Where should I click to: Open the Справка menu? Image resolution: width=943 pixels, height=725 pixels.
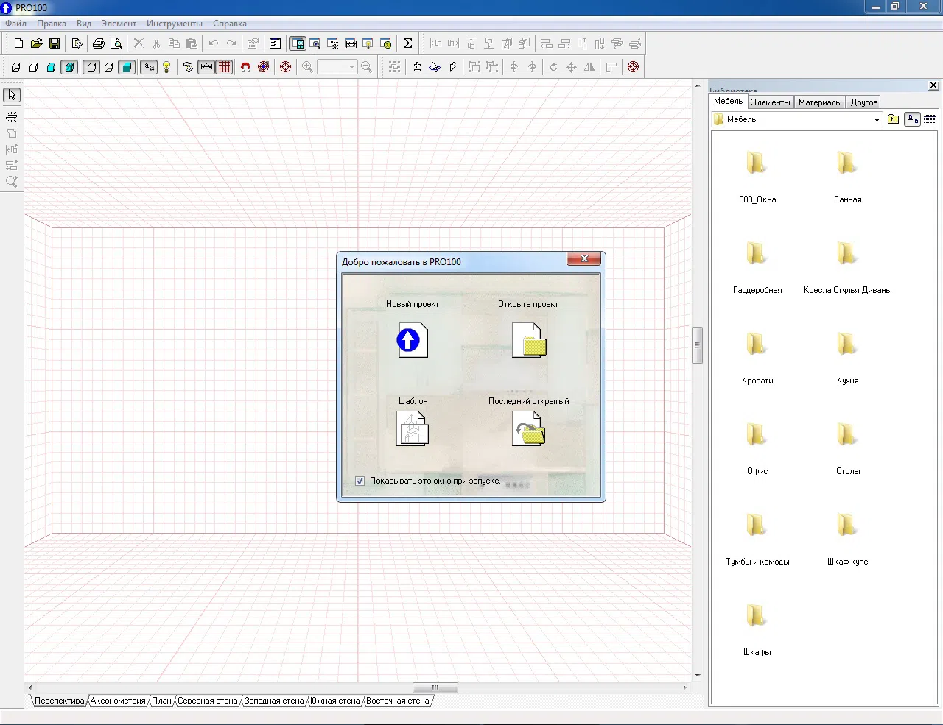(x=230, y=24)
